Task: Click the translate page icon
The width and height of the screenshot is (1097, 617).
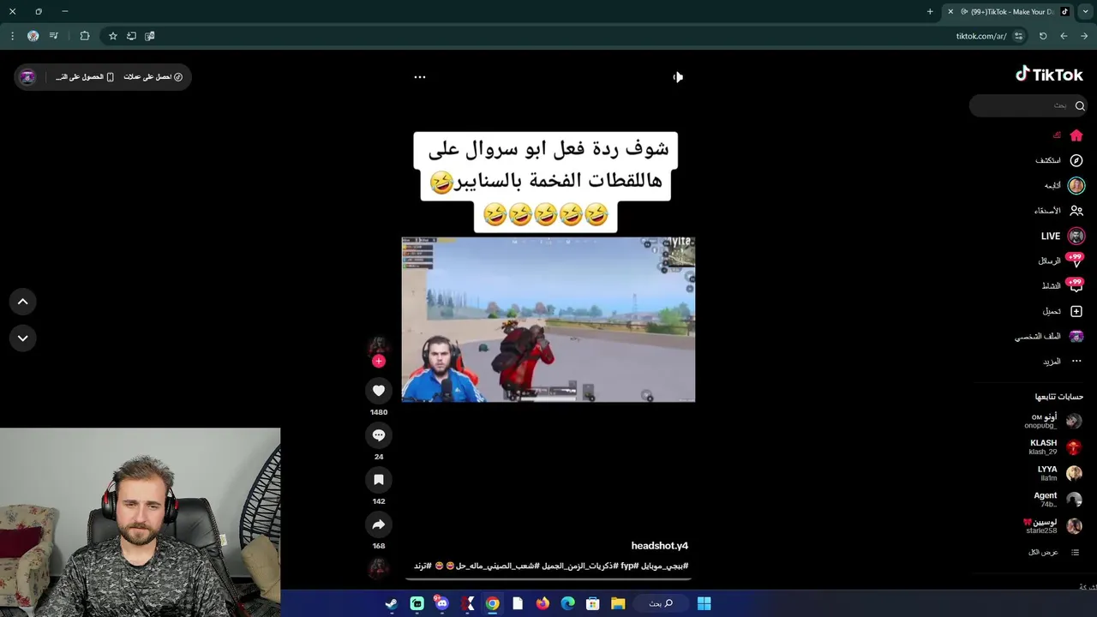Action: 150,36
